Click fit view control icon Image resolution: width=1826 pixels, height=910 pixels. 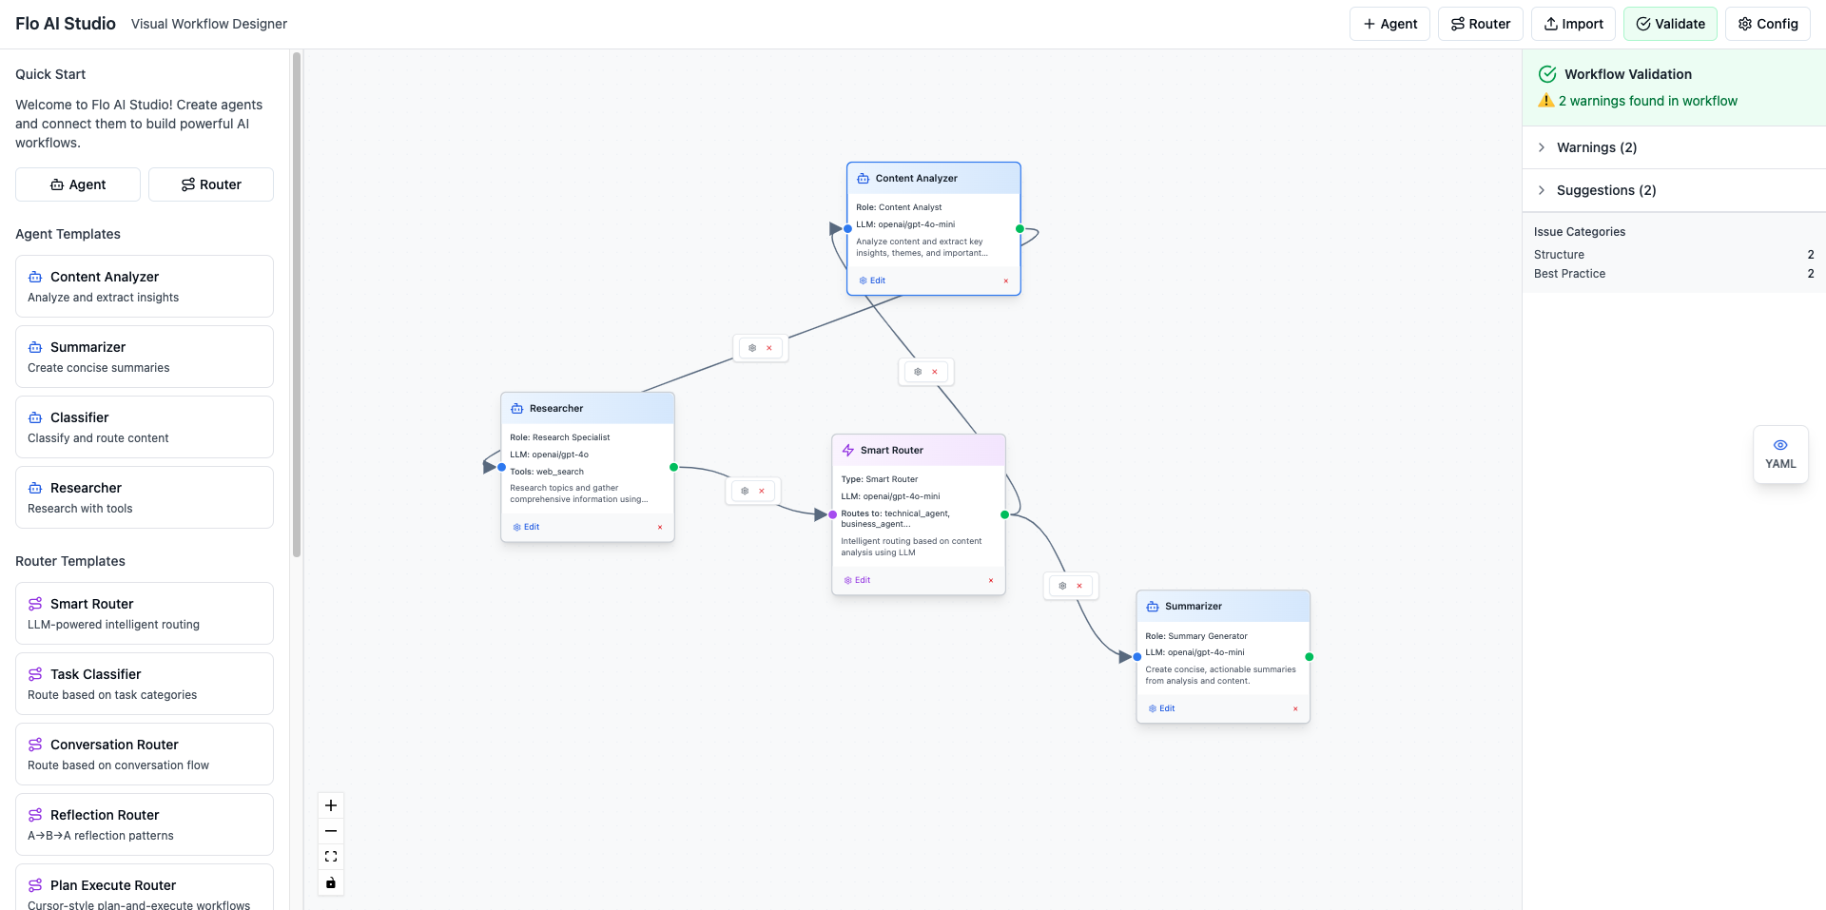click(331, 857)
